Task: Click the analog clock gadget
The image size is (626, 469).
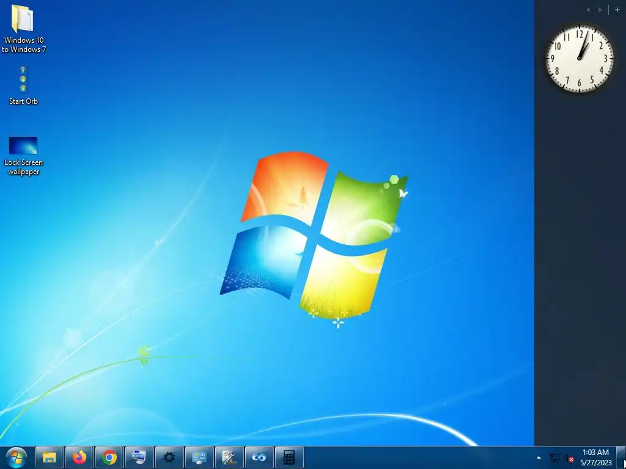Action: (580, 58)
